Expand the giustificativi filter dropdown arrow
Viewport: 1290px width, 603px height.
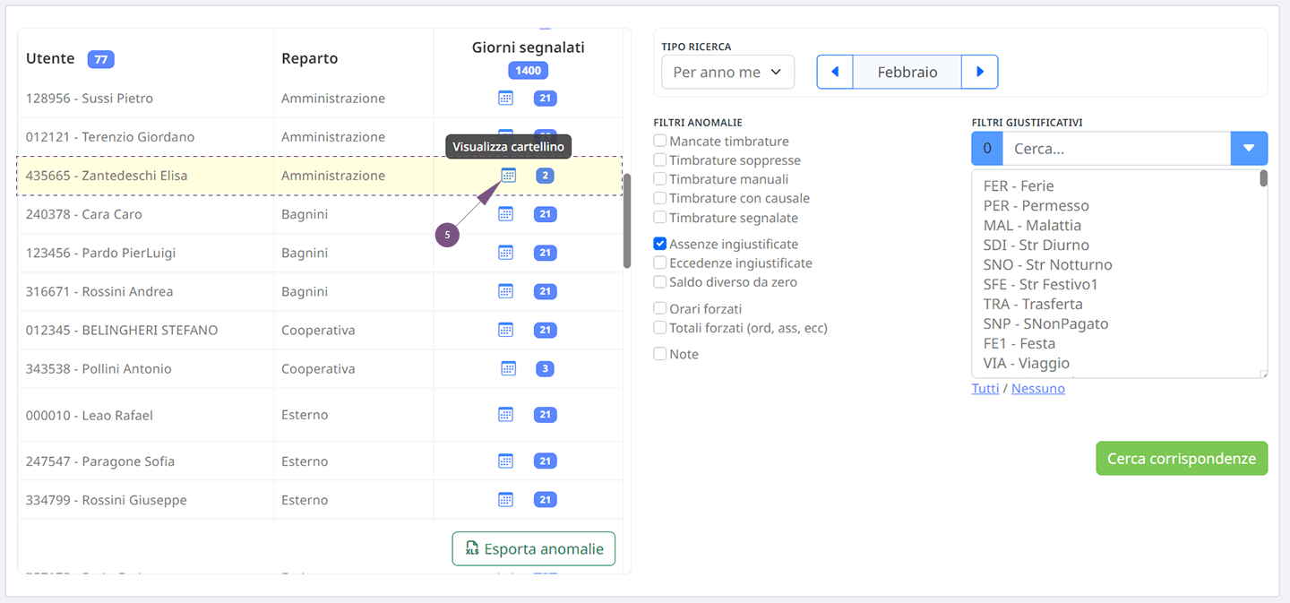coord(1249,149)
